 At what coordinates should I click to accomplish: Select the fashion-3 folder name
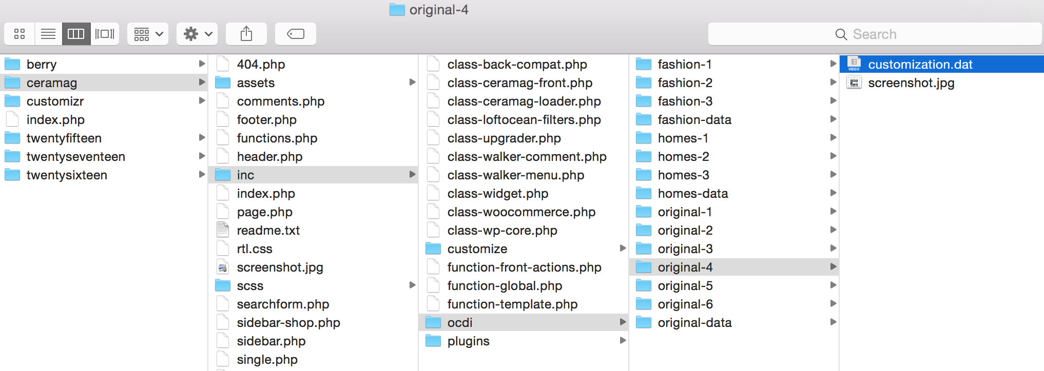coord(685,101)
